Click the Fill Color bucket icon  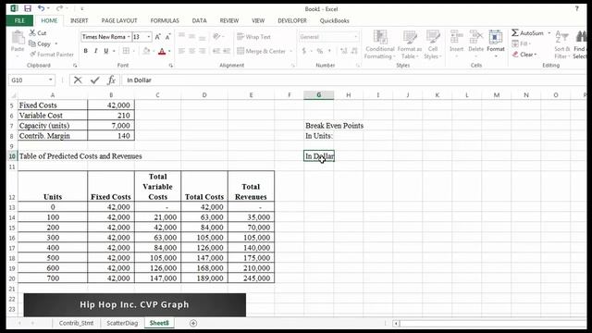(146, 51)
